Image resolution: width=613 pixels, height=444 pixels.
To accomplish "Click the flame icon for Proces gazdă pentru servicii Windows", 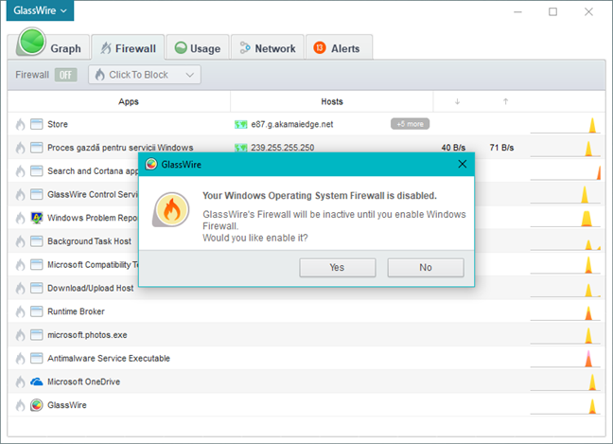I will tap(20, 148).
